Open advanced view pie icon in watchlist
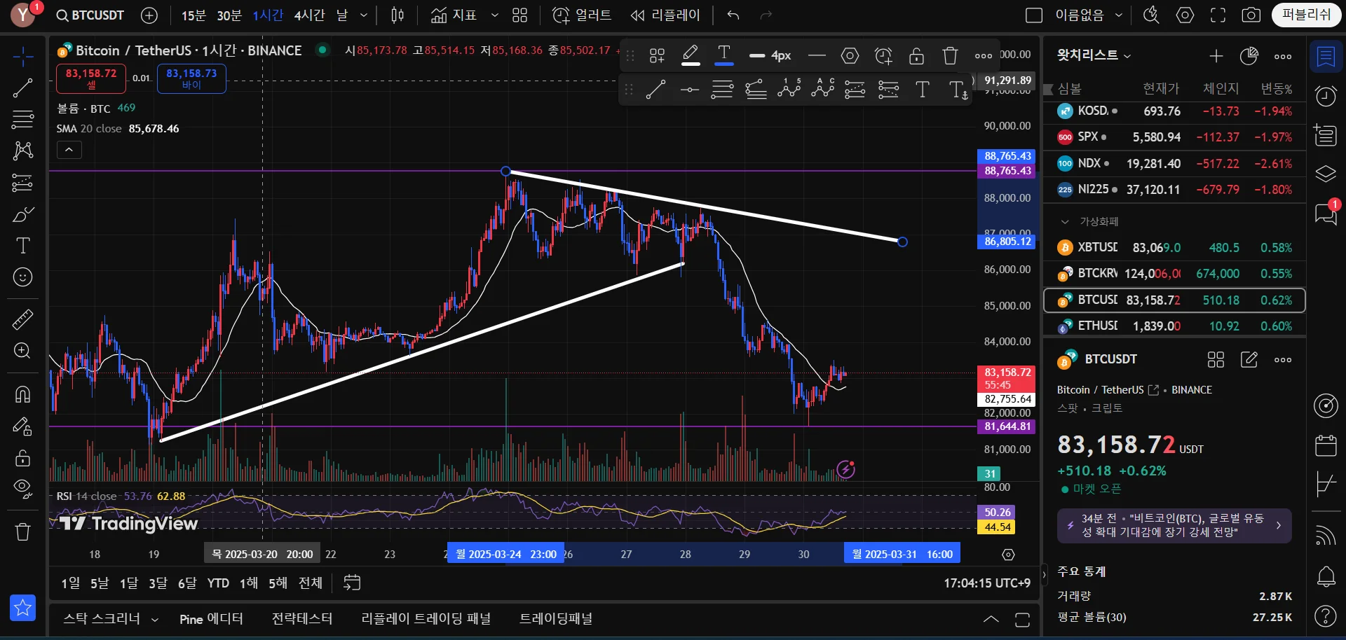The image size is (1346, 640). [x=1249, y=56]
